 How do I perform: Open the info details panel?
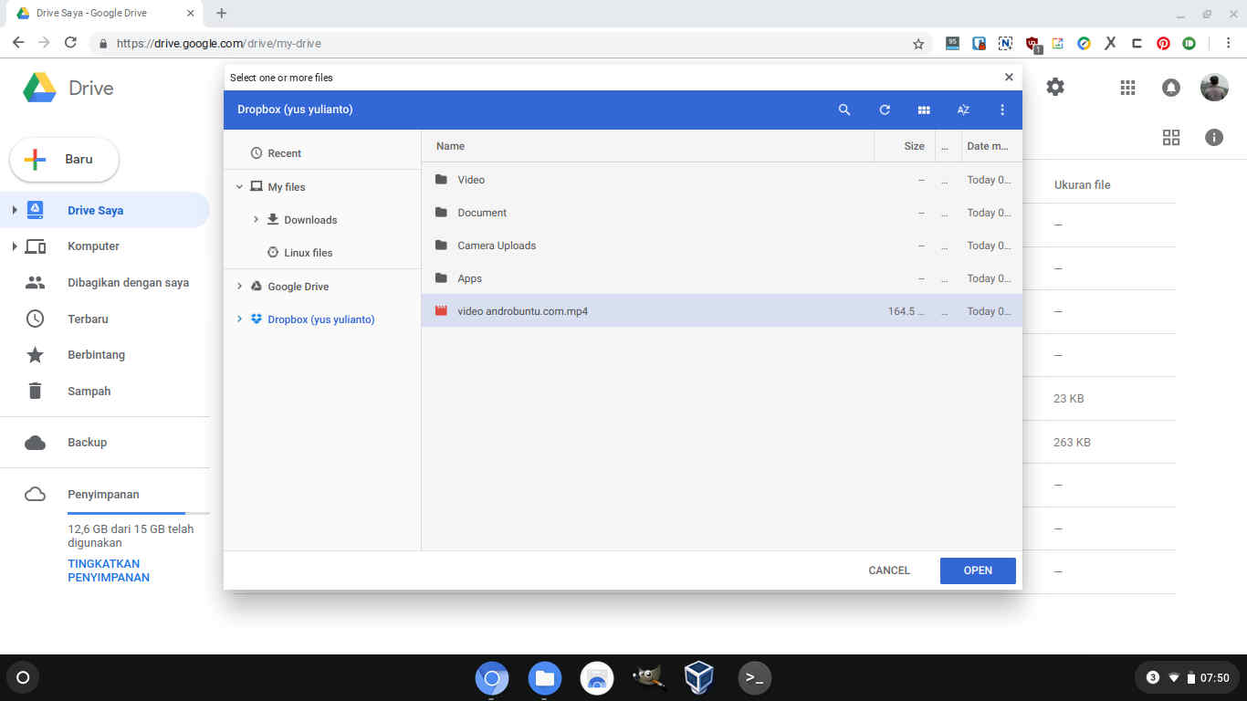[1214, 137]
